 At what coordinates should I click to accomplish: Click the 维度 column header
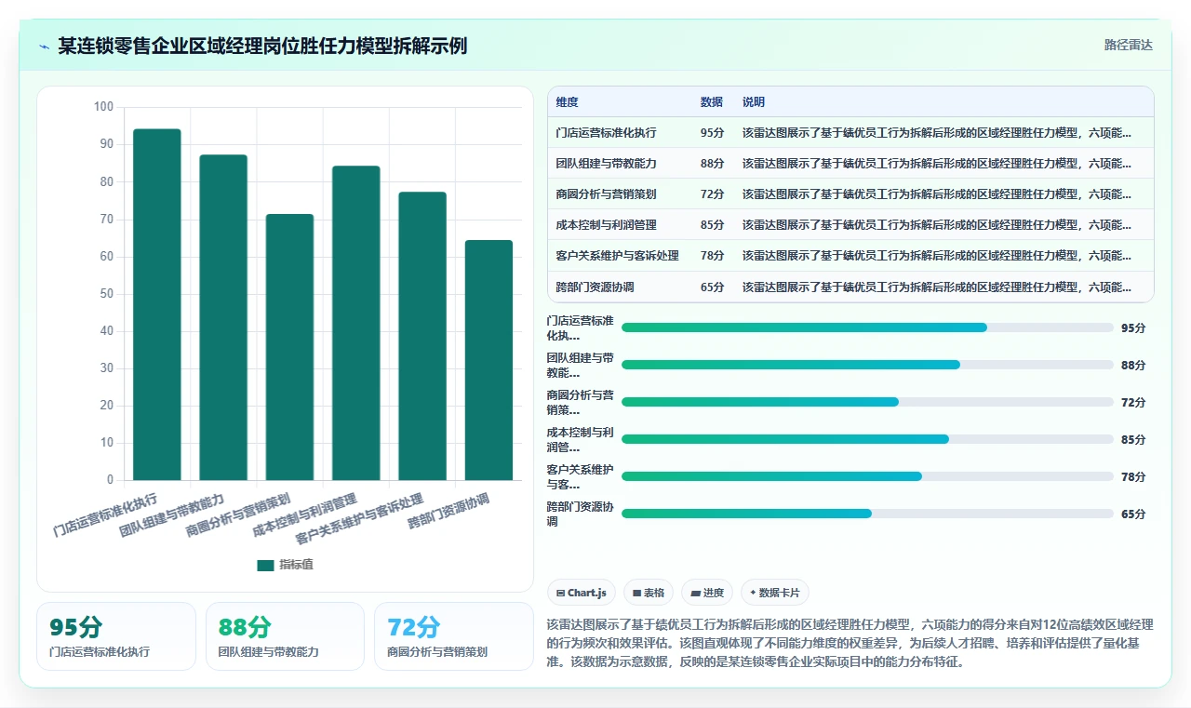[567, 102]
